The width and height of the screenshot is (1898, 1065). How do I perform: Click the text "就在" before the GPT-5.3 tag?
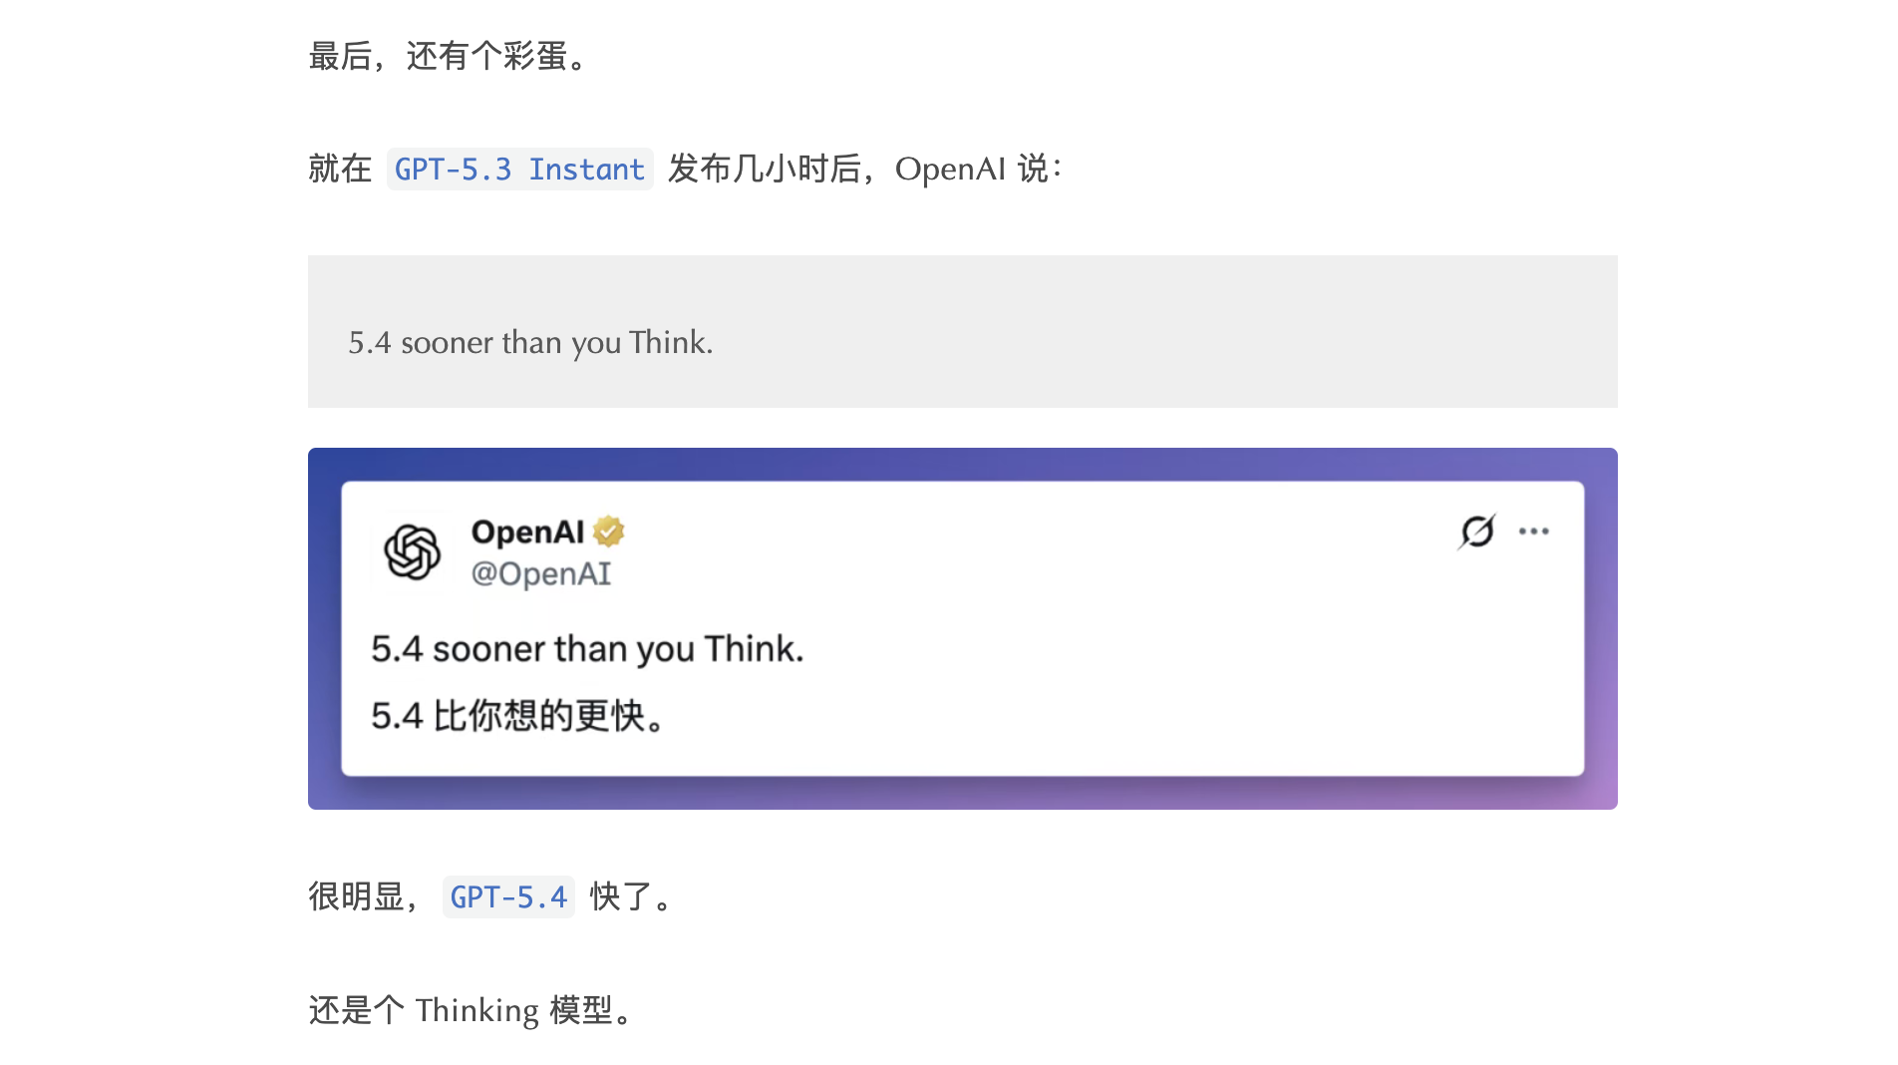[x=340, y=170]
